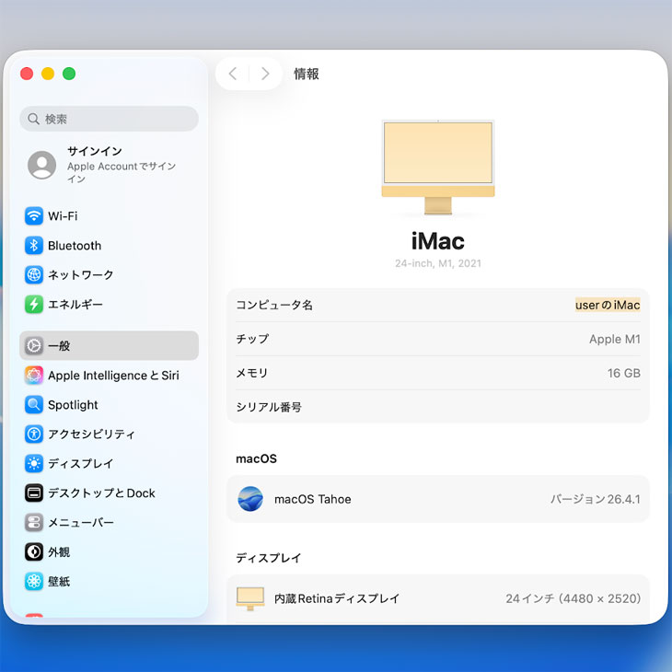Click the Wi-Fi icon in sidebar

pos(34,216)
